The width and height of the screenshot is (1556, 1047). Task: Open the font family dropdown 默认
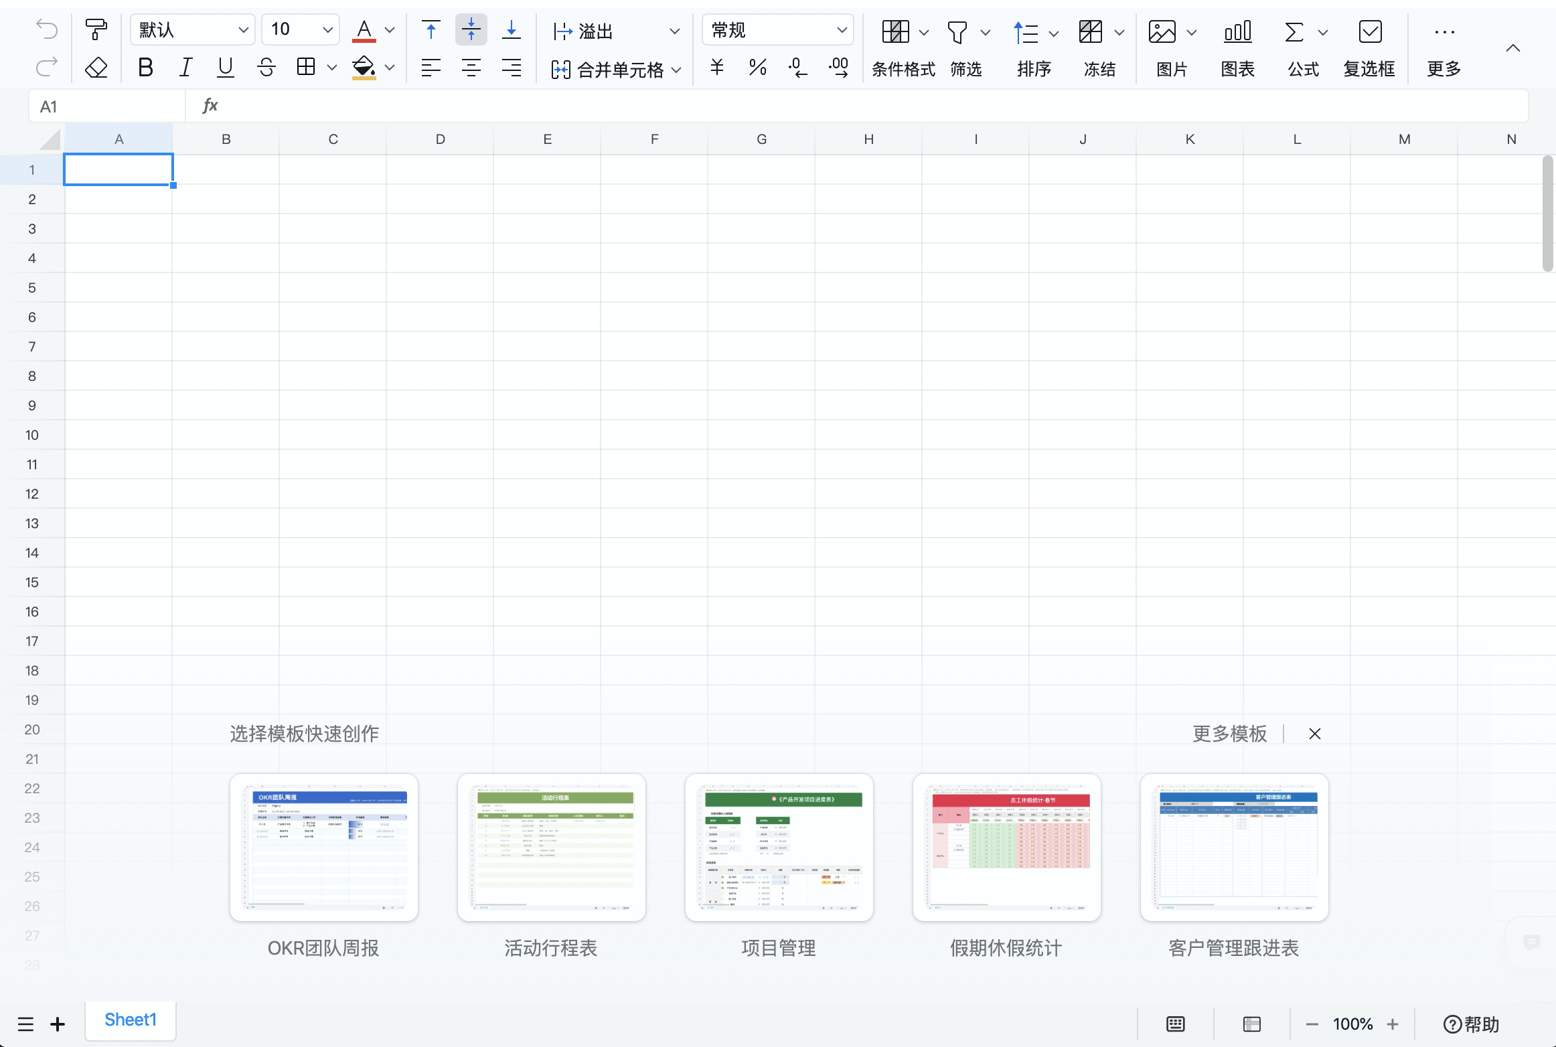[193, 30]
